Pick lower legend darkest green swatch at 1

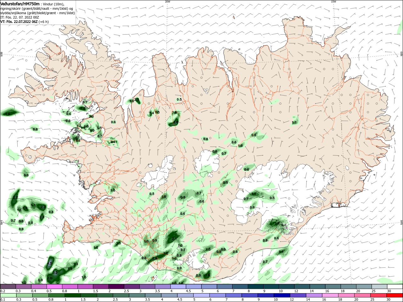[72, 295]
